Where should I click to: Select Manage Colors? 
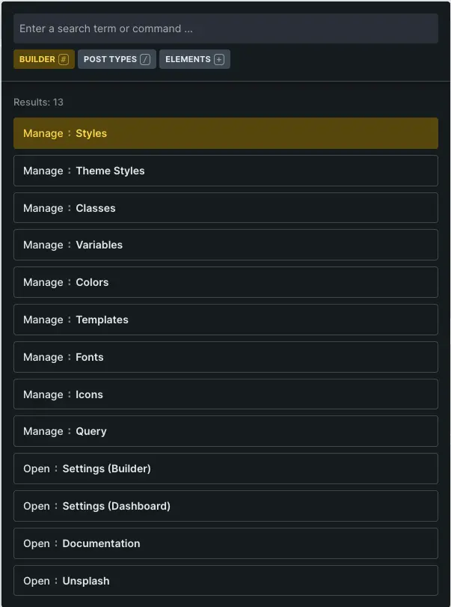pyautogui.click(x=225, y=282)
